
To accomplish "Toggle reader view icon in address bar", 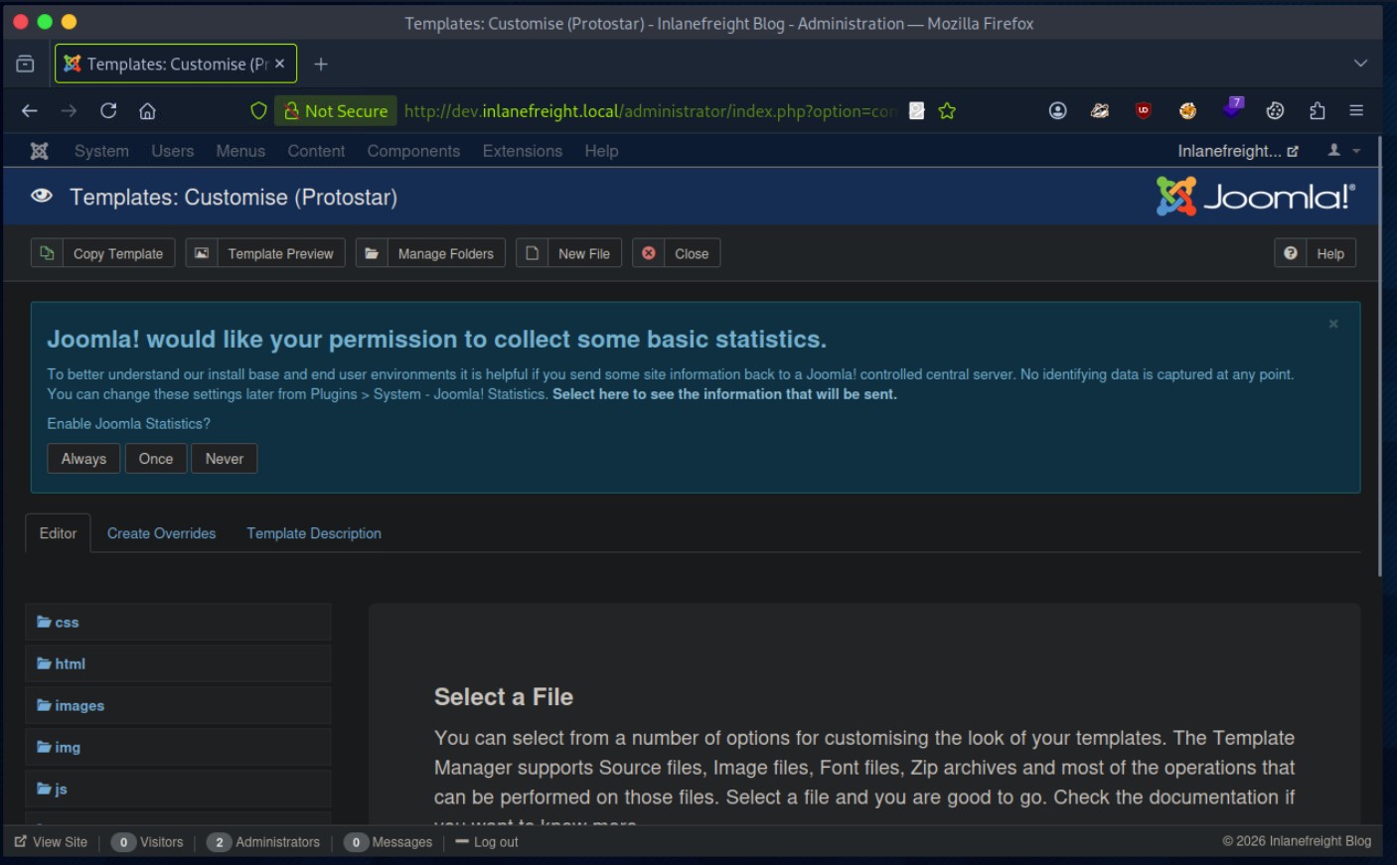I will tap(917, 111).
